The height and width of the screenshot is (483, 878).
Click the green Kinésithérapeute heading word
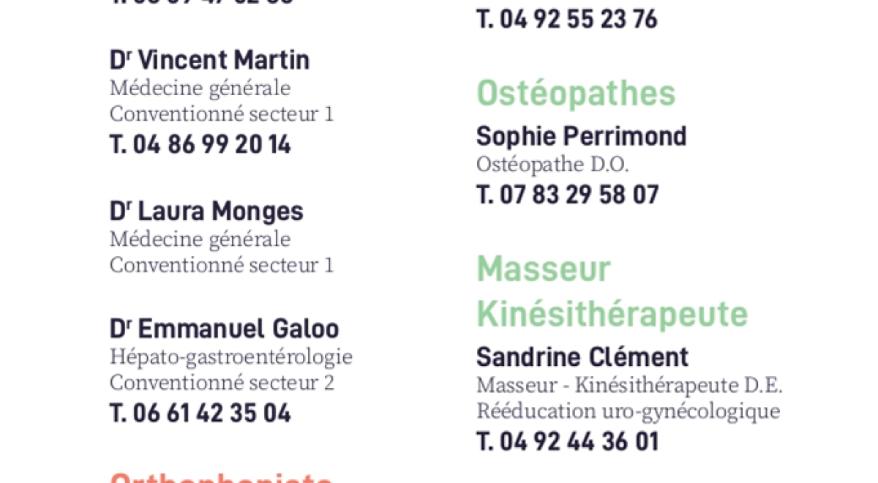pyautogui.click(x=612, y=314)
